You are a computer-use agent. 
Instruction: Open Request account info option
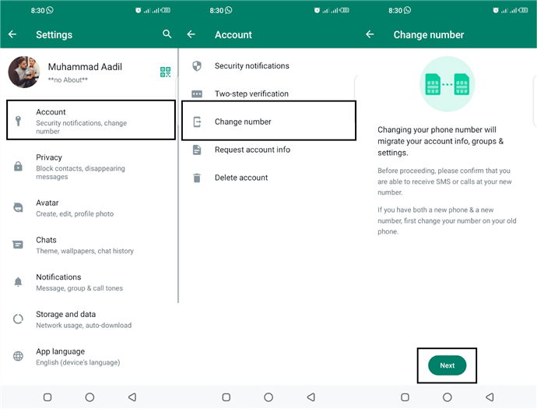(268, 150)
